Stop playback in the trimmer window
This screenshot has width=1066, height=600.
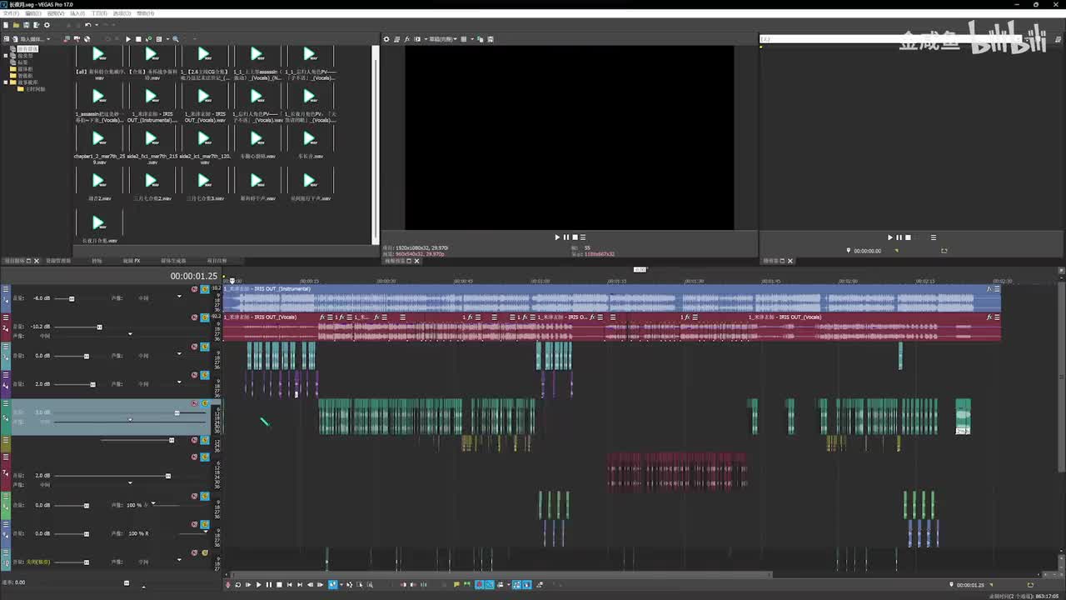coord(908,237)
